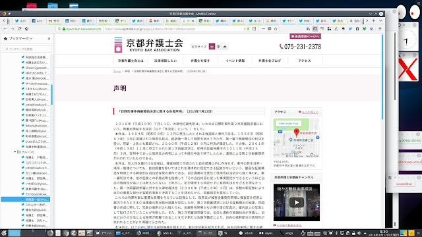
Task: Open アクセス menu item
Action: pyautogui.click(x=305, y=61)
